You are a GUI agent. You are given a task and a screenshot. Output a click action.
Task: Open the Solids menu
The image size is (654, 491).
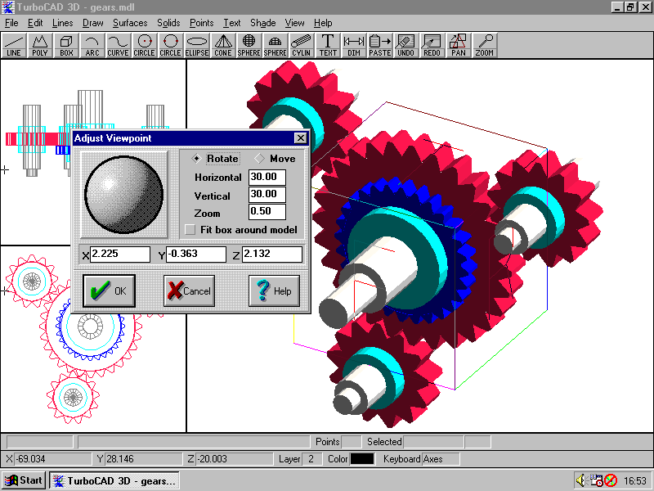tap(168, 23)
